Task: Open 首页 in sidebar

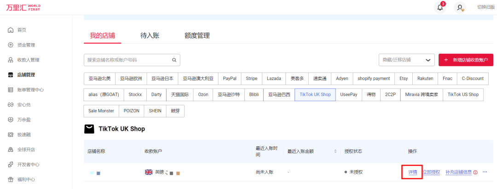Action: [x=22, y=30]
